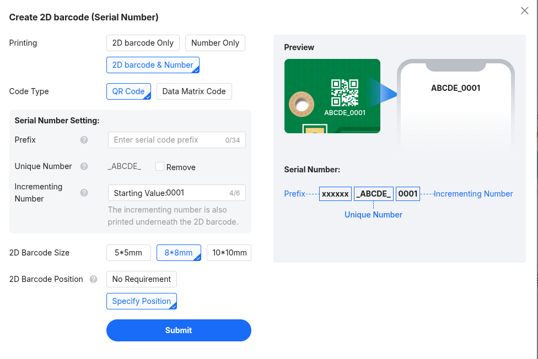
Task: Click the blue Prefix label in preview
Action: 295,194
